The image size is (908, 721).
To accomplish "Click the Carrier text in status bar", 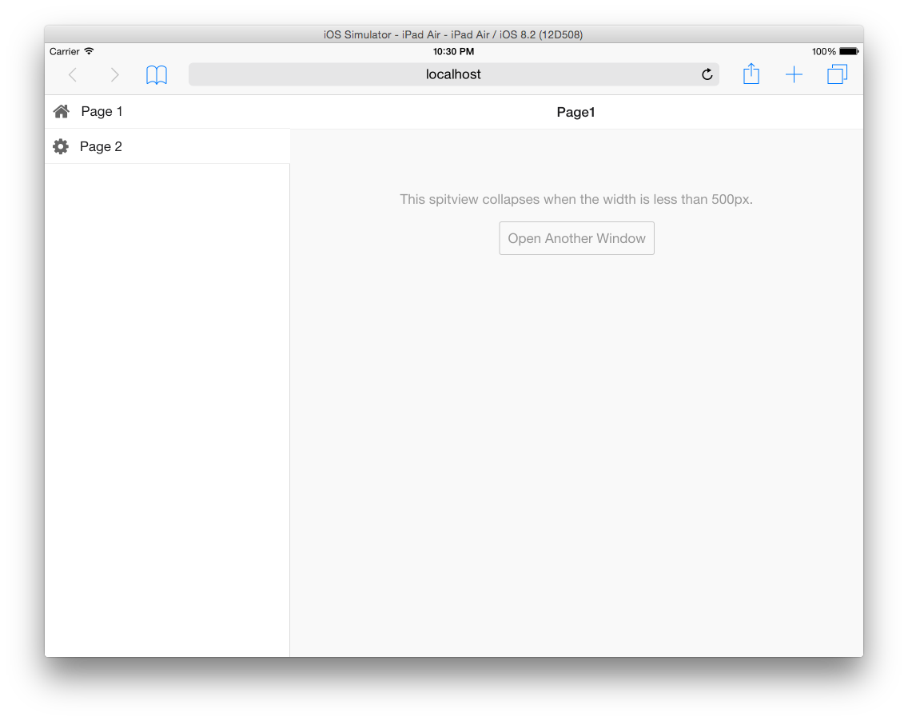I will [x=64, y=51].
